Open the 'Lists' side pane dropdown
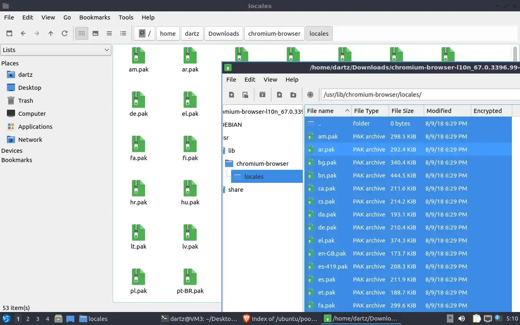Screen dimensions: 520x325 click(56, 50)
